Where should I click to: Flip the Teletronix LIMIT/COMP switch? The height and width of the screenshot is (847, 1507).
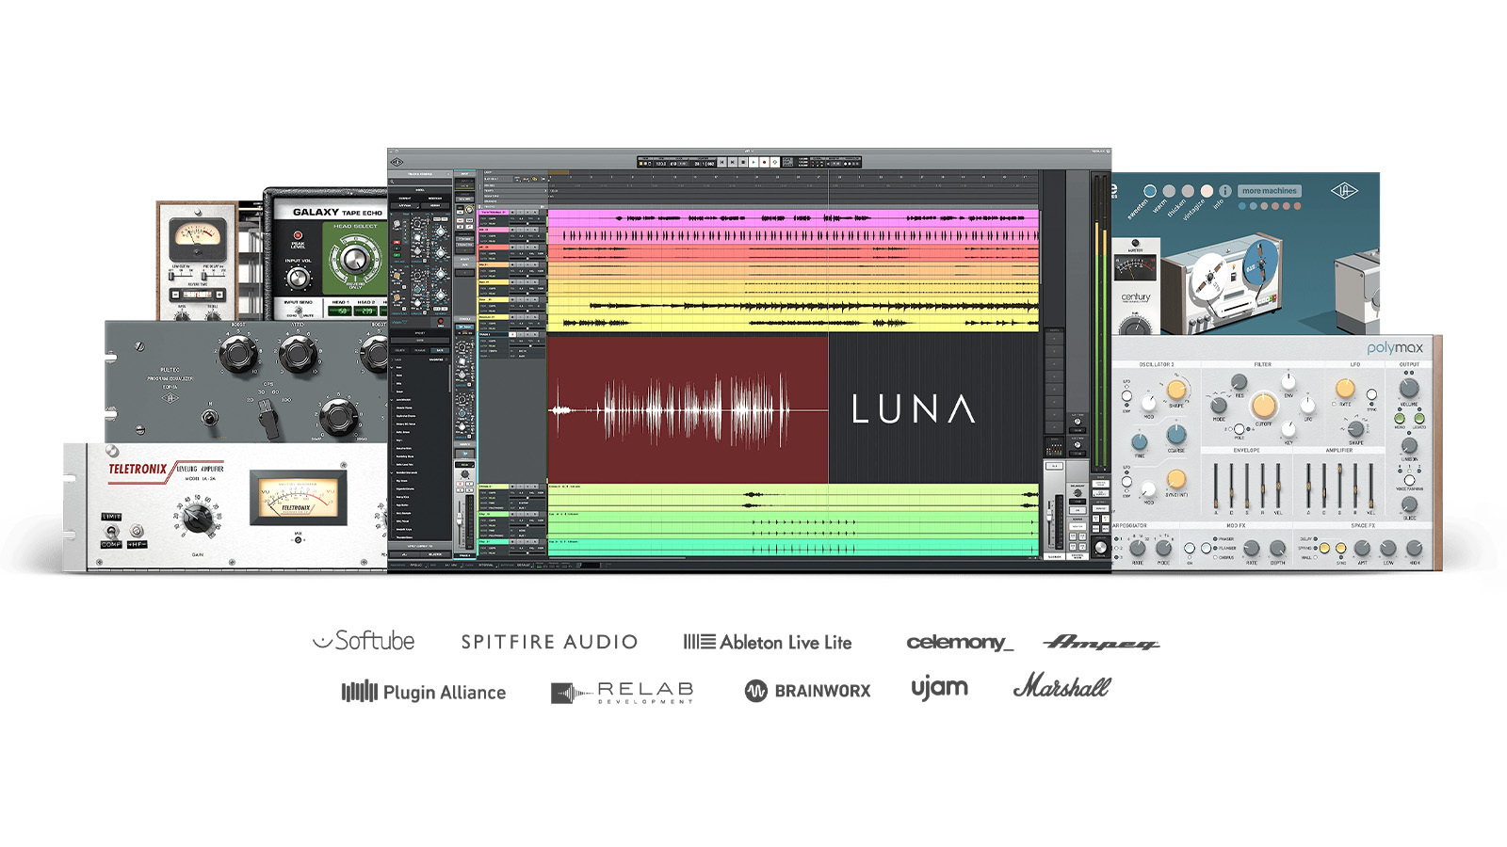[x=111, y=533]
